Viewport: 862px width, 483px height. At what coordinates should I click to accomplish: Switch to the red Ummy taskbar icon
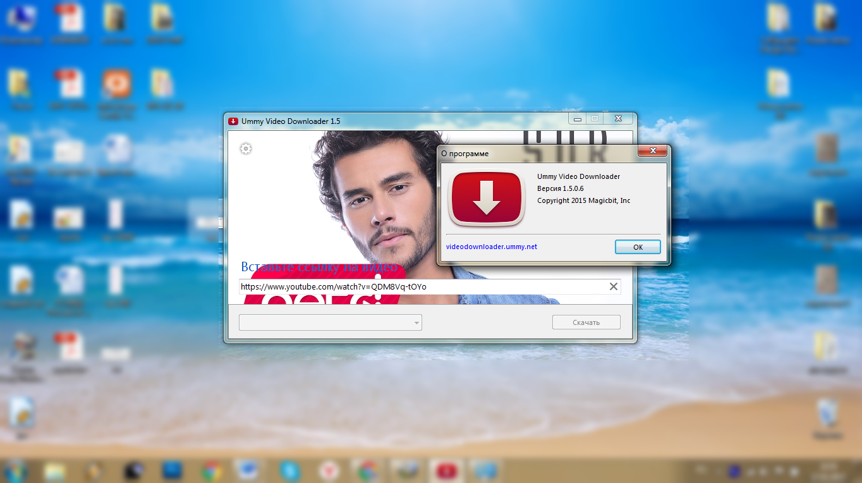(x=446, y=470)
